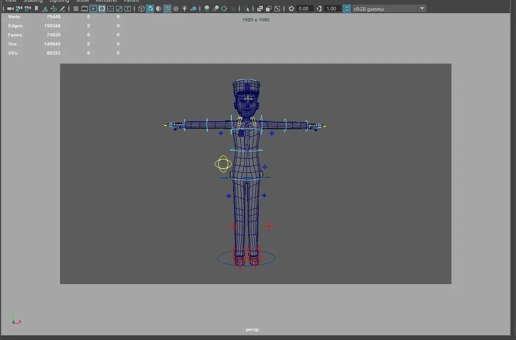Screen dimensions: 516x340
Task: Toggle the Lock Camera icon
Action: tap(19, 9)
